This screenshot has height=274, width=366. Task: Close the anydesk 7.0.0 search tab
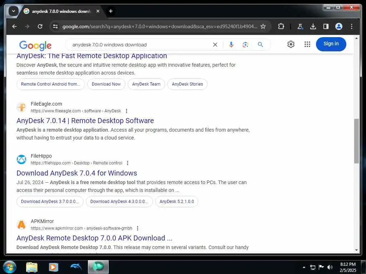click(98, 11)
